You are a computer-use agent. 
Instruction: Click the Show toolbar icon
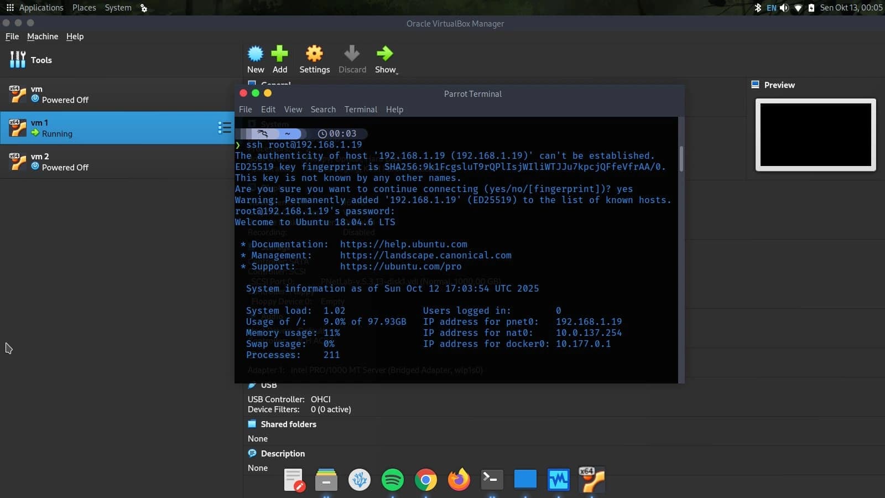(x=386, y=58)
